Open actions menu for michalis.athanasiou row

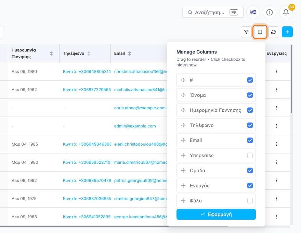[277, 89]
